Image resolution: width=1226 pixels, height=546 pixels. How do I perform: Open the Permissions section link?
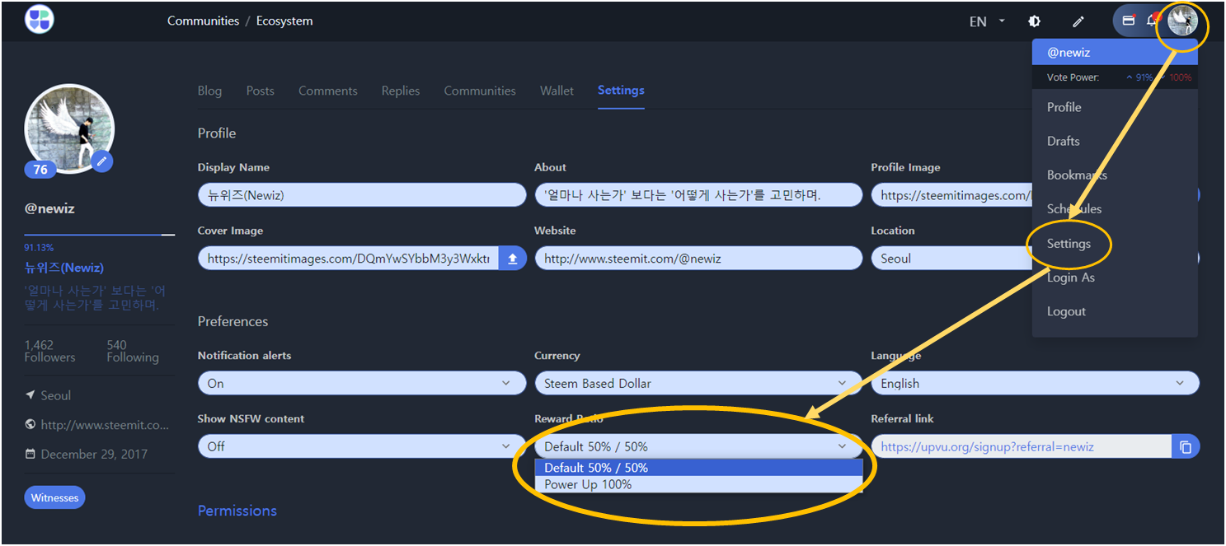[x=237, y=511]
